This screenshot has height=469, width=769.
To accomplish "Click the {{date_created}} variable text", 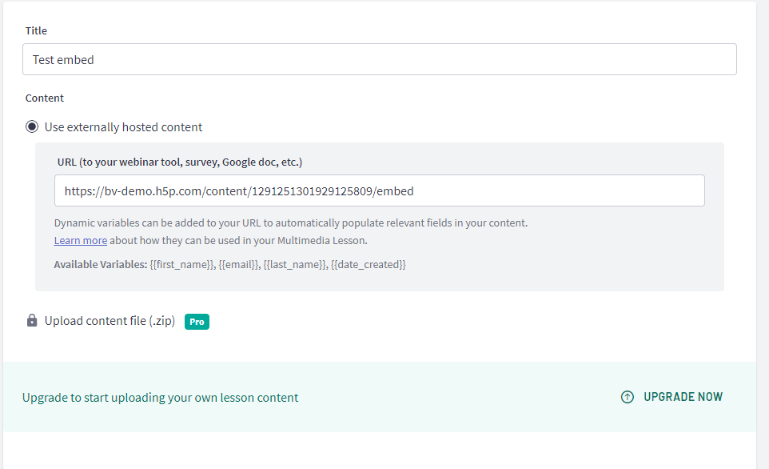I will (x=369, y=265).
